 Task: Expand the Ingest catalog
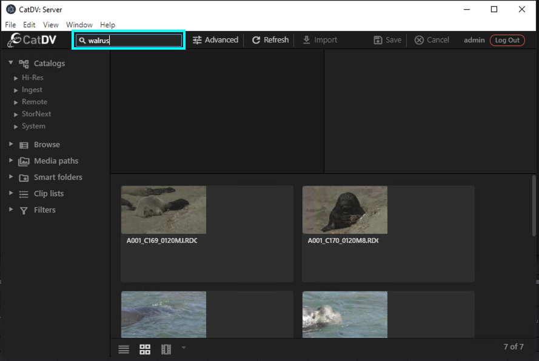point(16,90)
